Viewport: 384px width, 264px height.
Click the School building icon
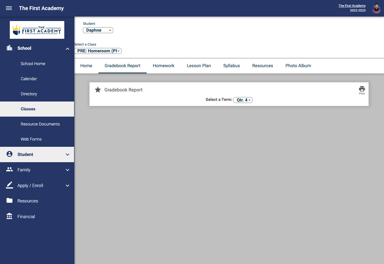[9, 48]
